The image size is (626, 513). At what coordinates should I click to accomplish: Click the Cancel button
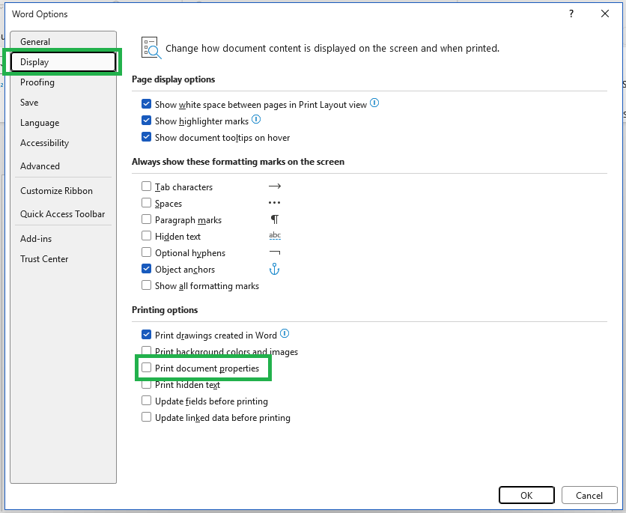tap(589, 496)
